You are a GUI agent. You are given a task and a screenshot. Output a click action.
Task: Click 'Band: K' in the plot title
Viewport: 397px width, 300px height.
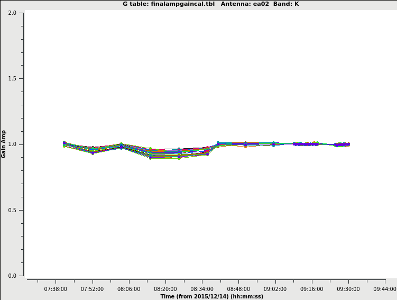click(286, 4)
